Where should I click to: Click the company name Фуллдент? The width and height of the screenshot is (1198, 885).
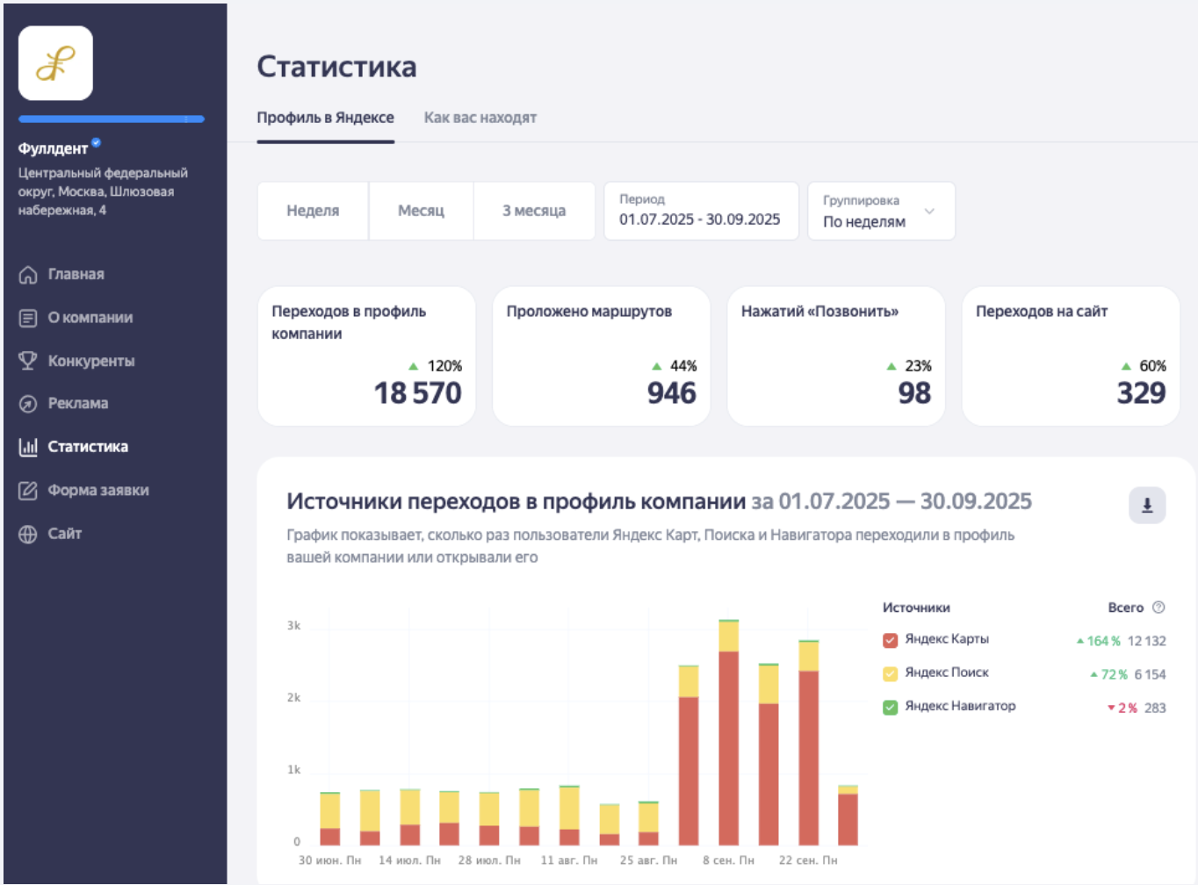53,148
